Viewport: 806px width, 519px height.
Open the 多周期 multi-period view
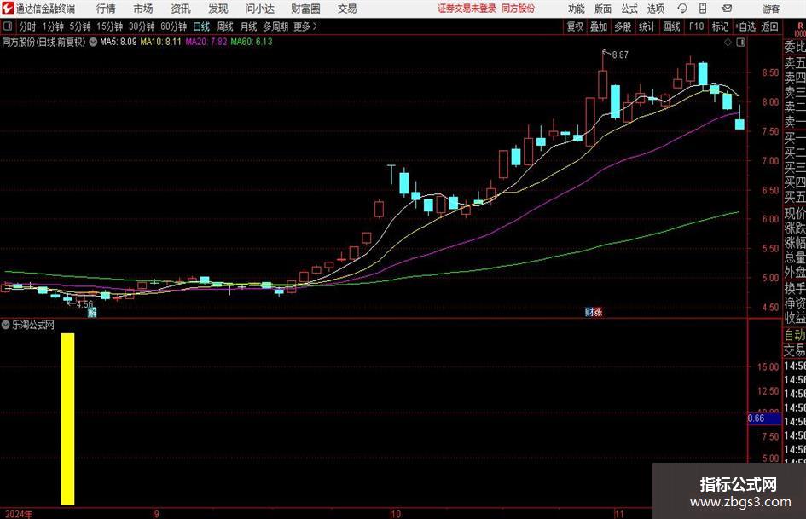coord(275,26)
